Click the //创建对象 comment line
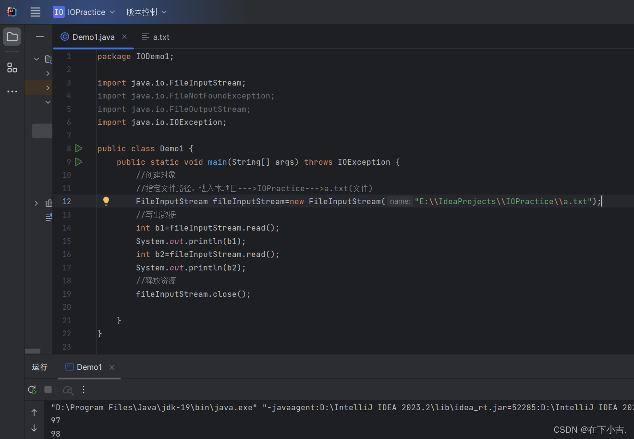 pyautogui.click(x=156, y=175)
